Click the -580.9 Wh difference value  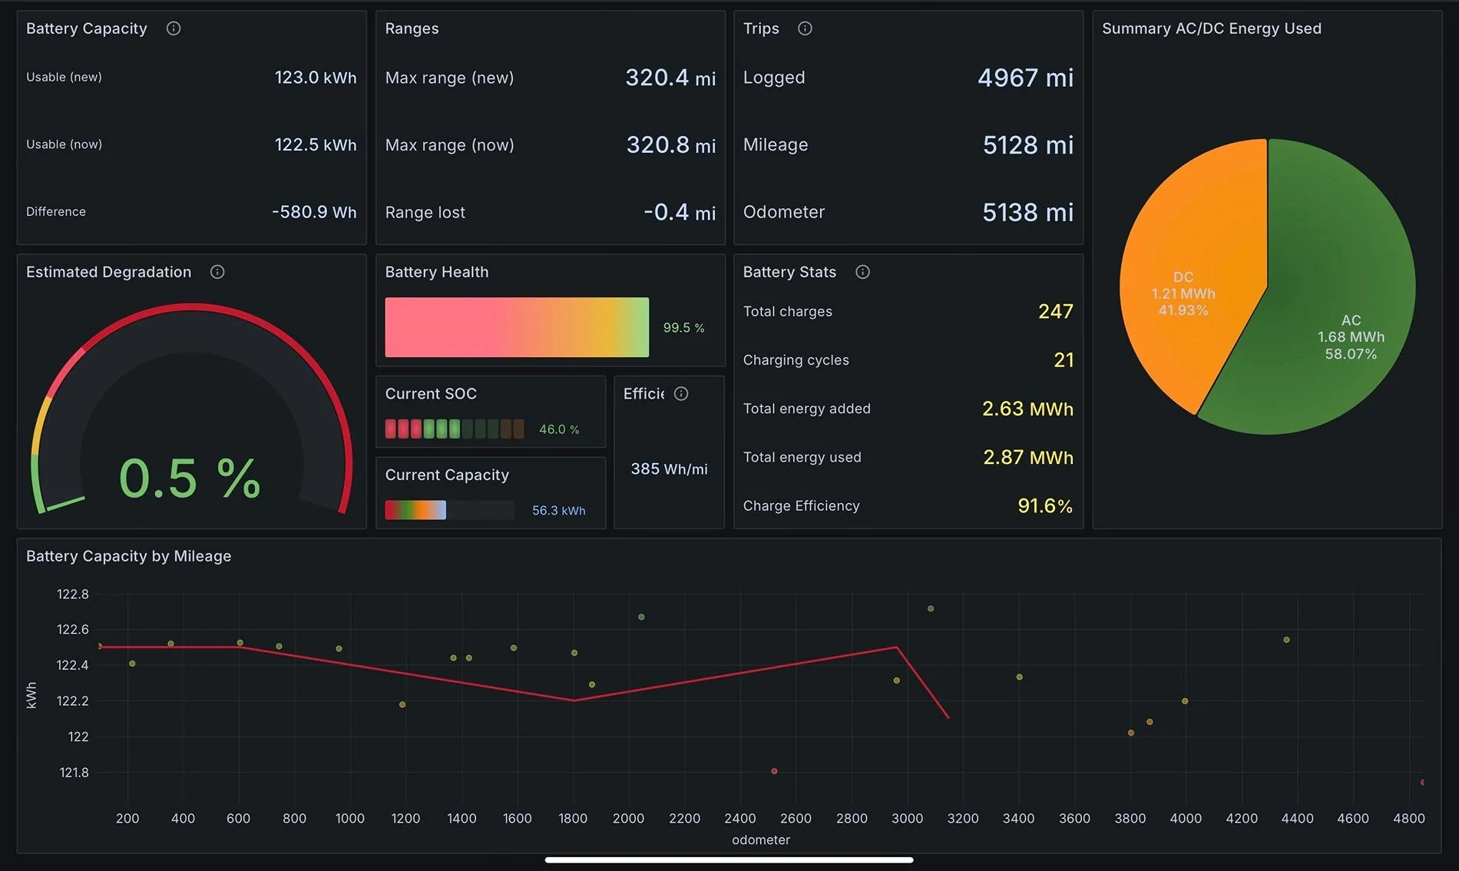(x=314, y=212)
